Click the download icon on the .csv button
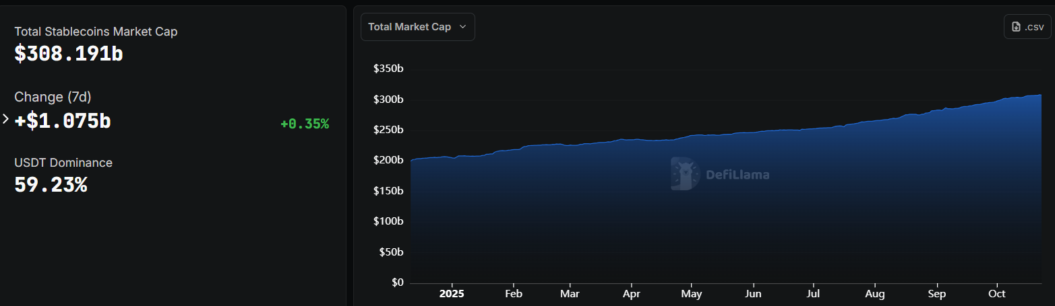This screenshot has height=306, width=1055. 1017,27
